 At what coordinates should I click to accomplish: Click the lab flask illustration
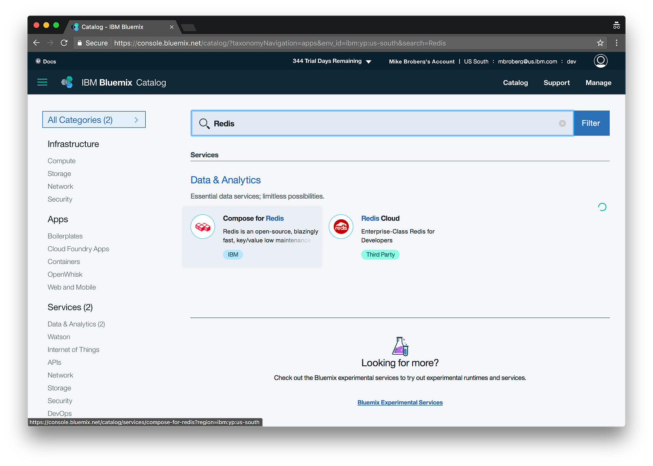tap(400, 346)
